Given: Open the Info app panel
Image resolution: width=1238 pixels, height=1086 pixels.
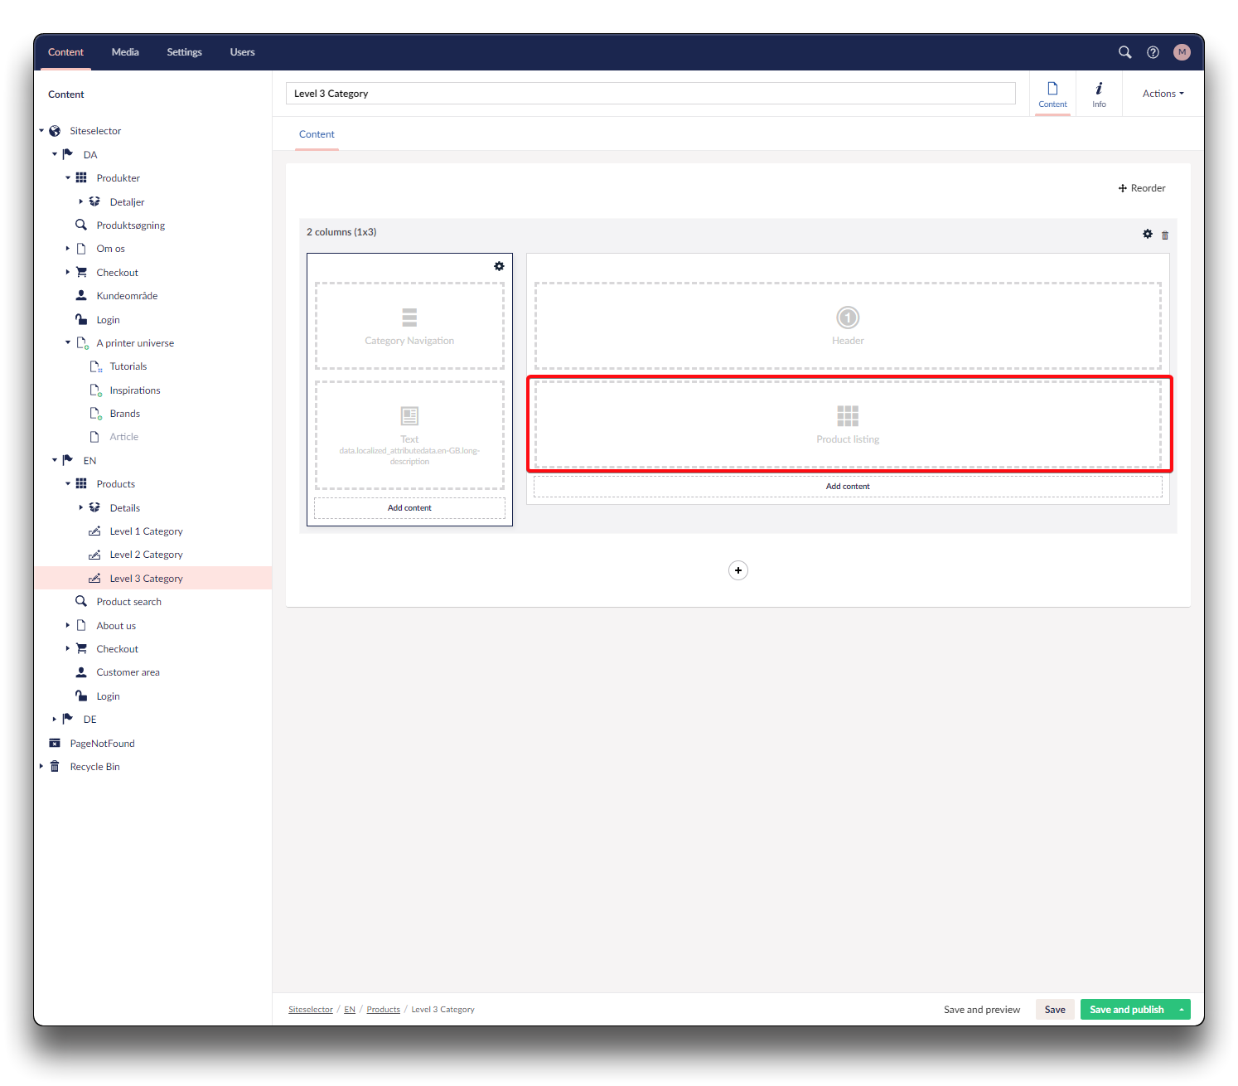Looking at the screenshot, I should 1099,94.
